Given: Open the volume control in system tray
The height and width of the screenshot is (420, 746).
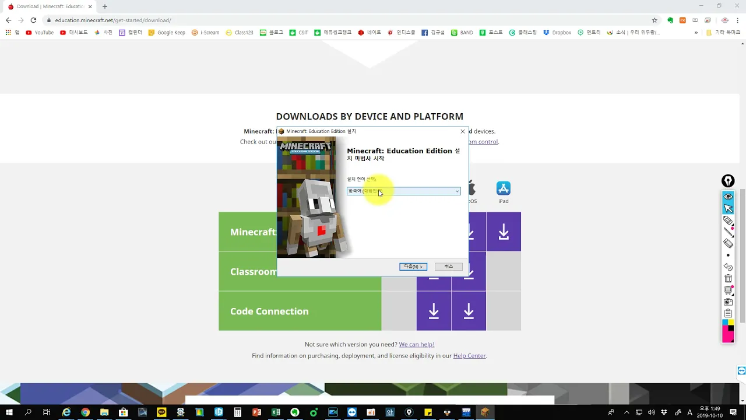Looking at the screenshot, I should pyautogui.click(x=652, y=412).
